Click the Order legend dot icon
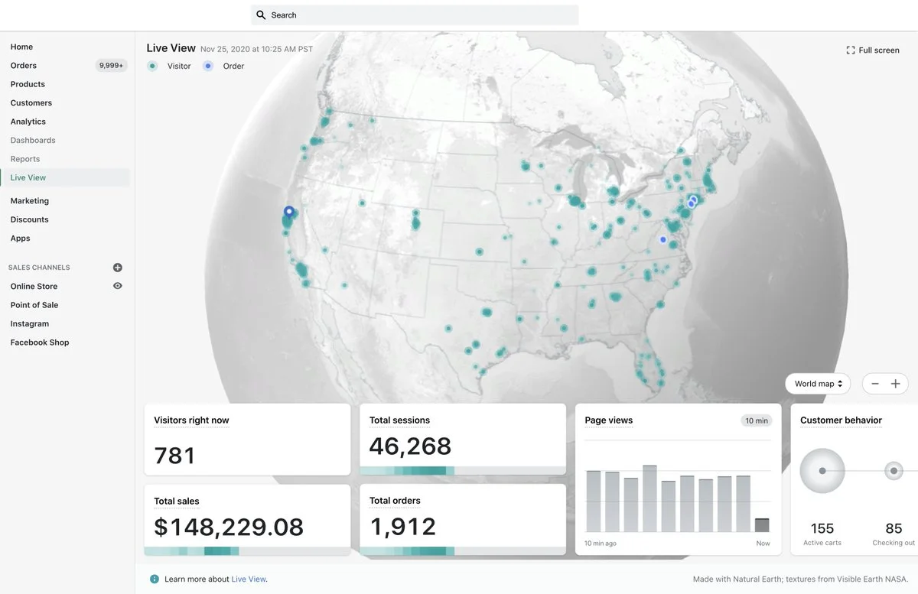Screen dimensions: 918x594 click(208, 67)
